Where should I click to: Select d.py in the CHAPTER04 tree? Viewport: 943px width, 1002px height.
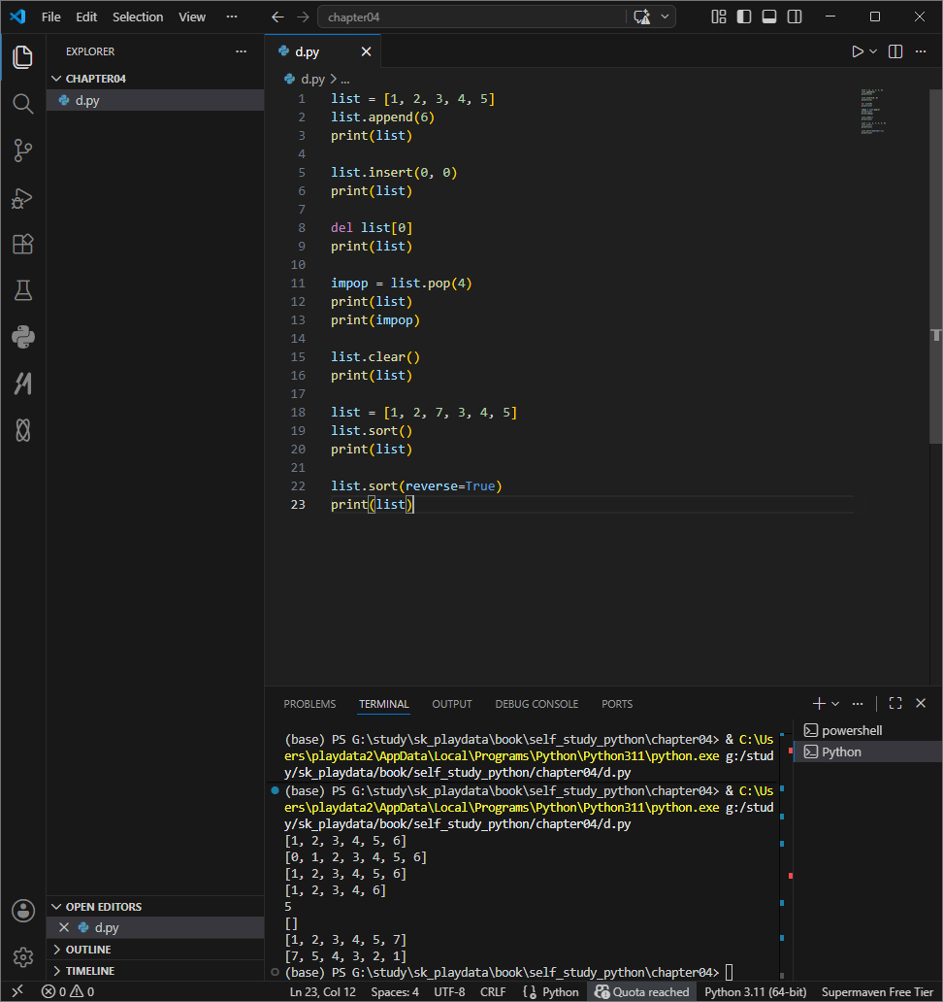click(155, 100)
